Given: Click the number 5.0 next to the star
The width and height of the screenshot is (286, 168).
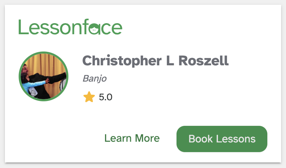Looking at the screenshot, I should point(105,97).
